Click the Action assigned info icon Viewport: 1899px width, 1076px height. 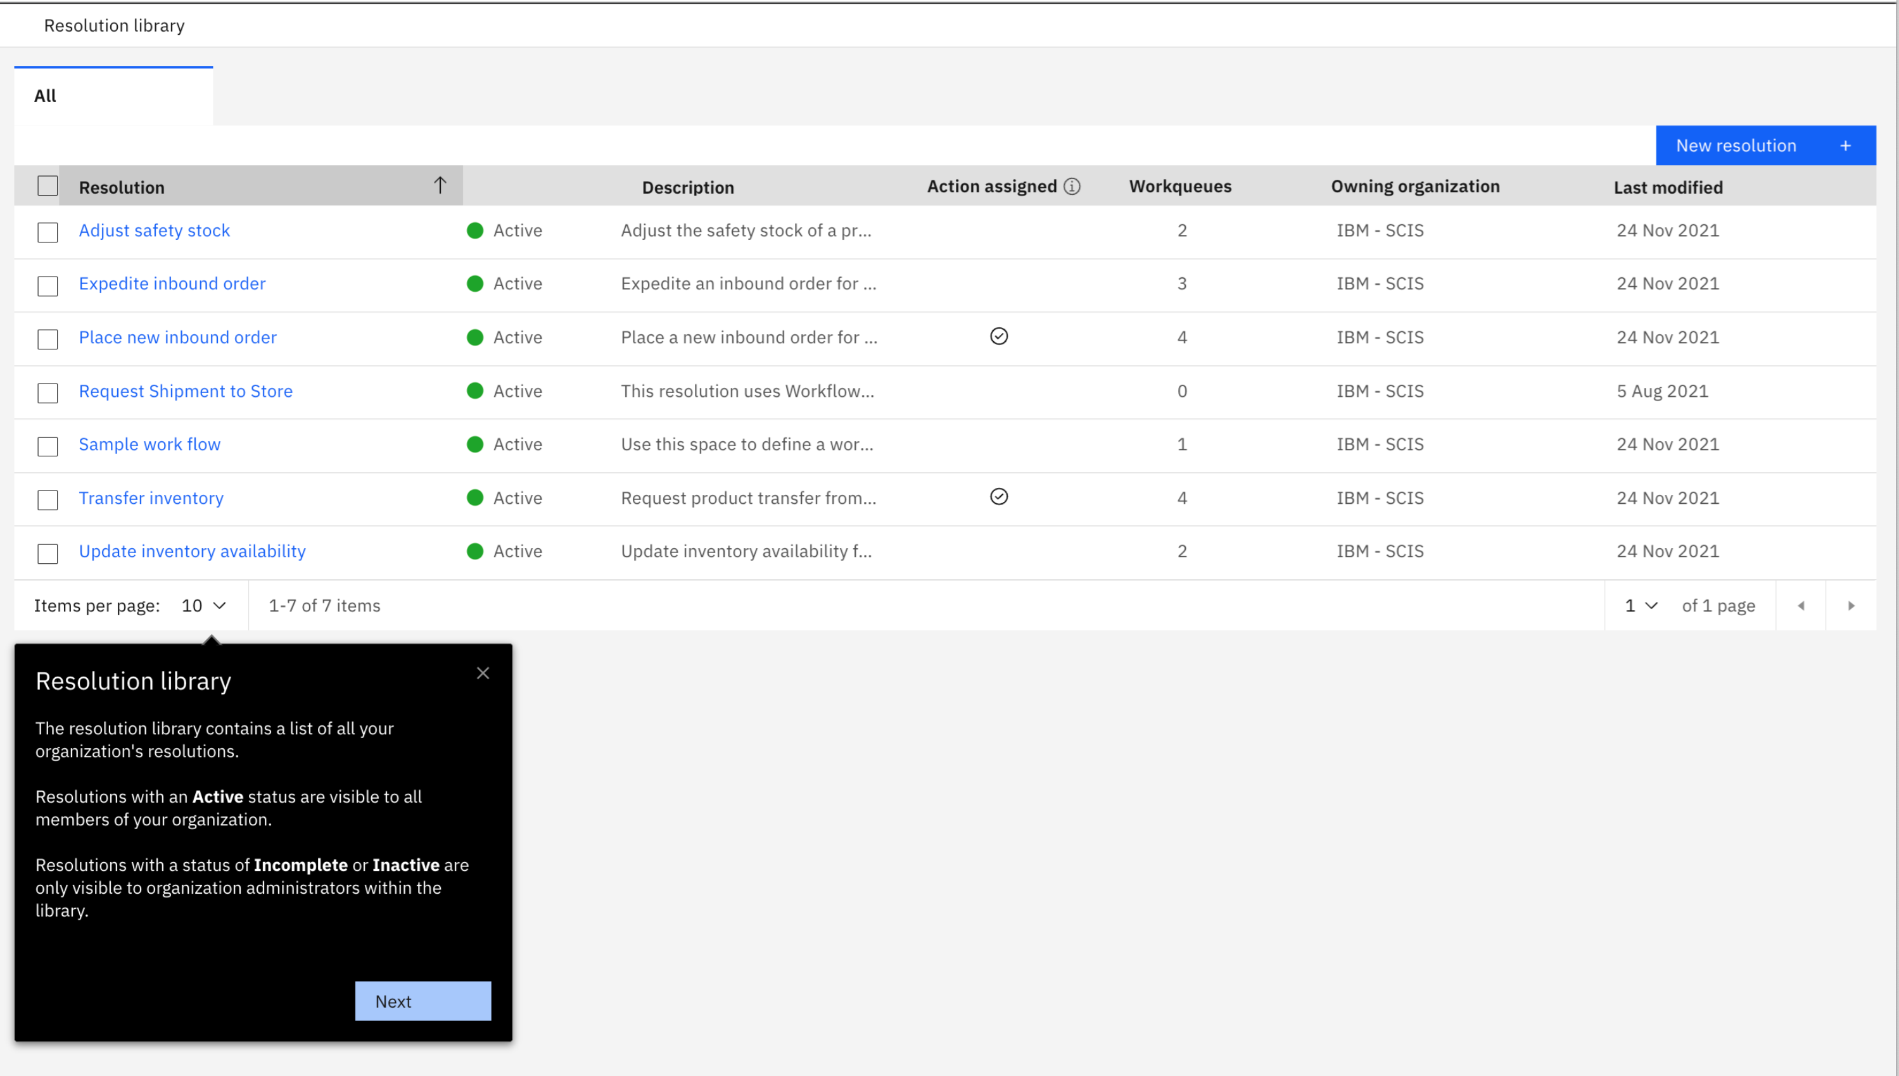[1072, 186]
